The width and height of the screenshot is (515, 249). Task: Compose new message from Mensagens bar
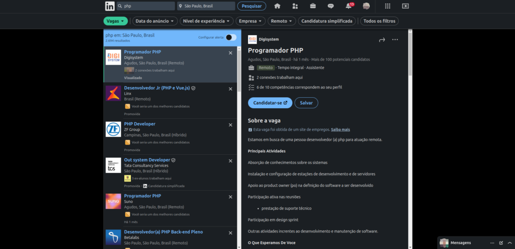501,243
